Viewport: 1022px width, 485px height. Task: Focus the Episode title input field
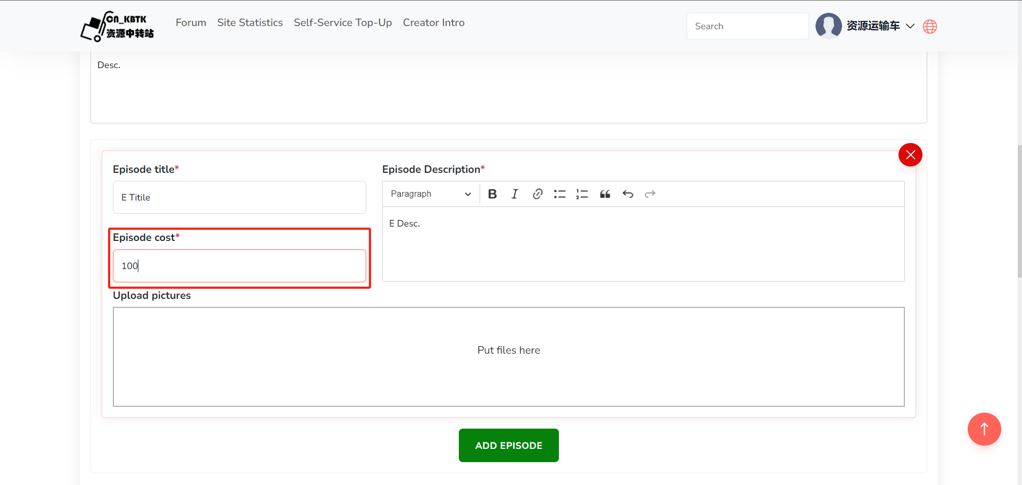click(x=239, y=197)
